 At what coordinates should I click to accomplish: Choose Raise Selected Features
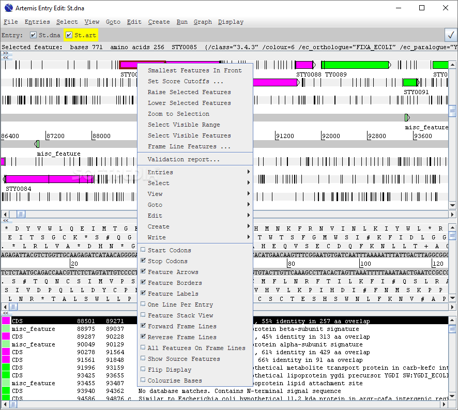tap(195, 92)
